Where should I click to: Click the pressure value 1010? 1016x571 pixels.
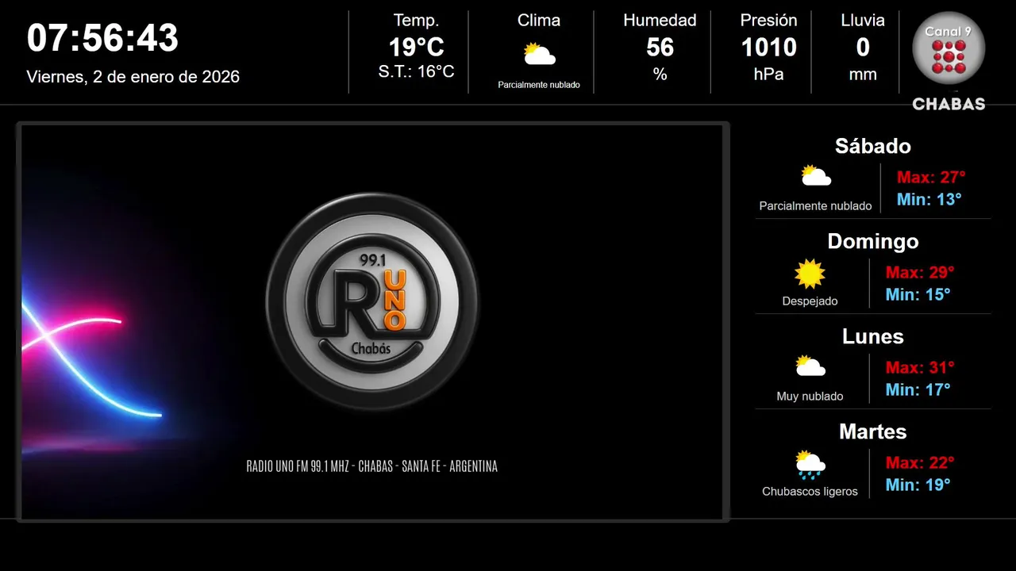768,48
